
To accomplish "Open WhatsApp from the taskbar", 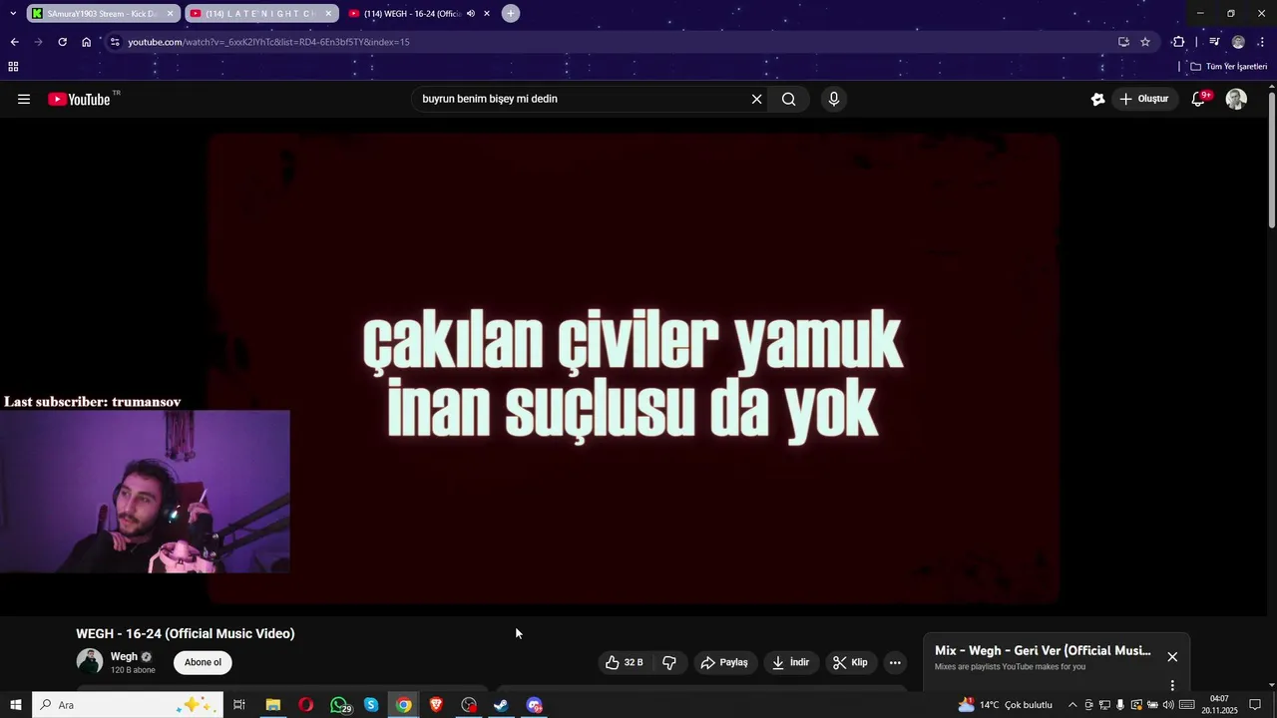I will [339, 705].
